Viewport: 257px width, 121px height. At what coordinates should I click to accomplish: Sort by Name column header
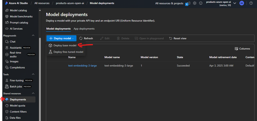point(72,57)
